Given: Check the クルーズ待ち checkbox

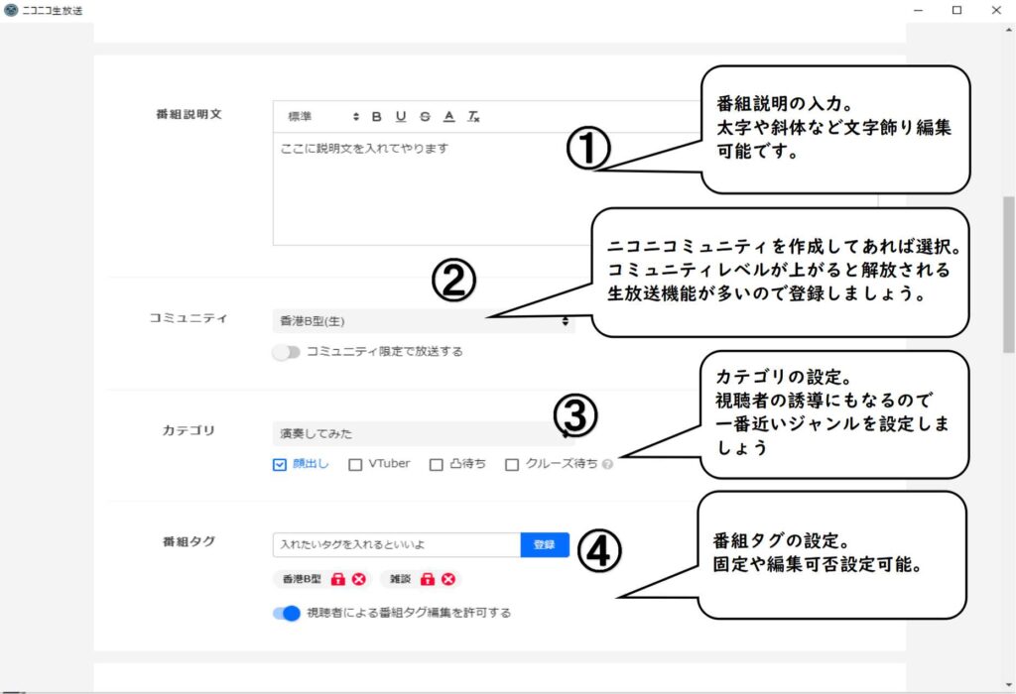Looking at the screenshot, I should [x=512, y=465].
